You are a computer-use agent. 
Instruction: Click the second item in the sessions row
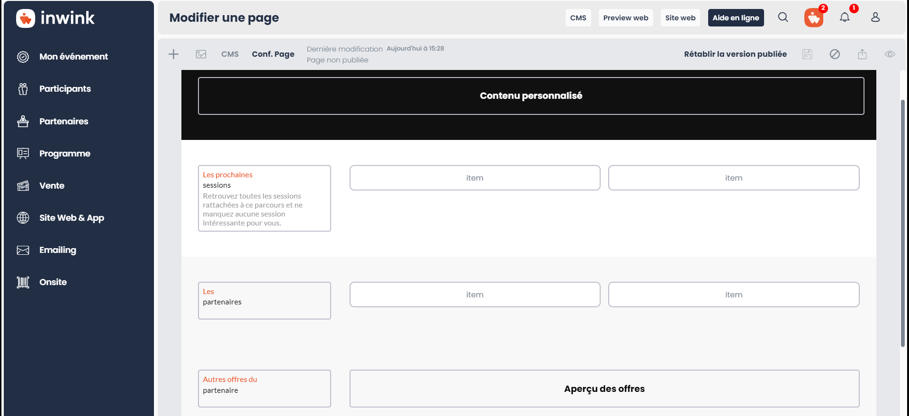point(734,178)
